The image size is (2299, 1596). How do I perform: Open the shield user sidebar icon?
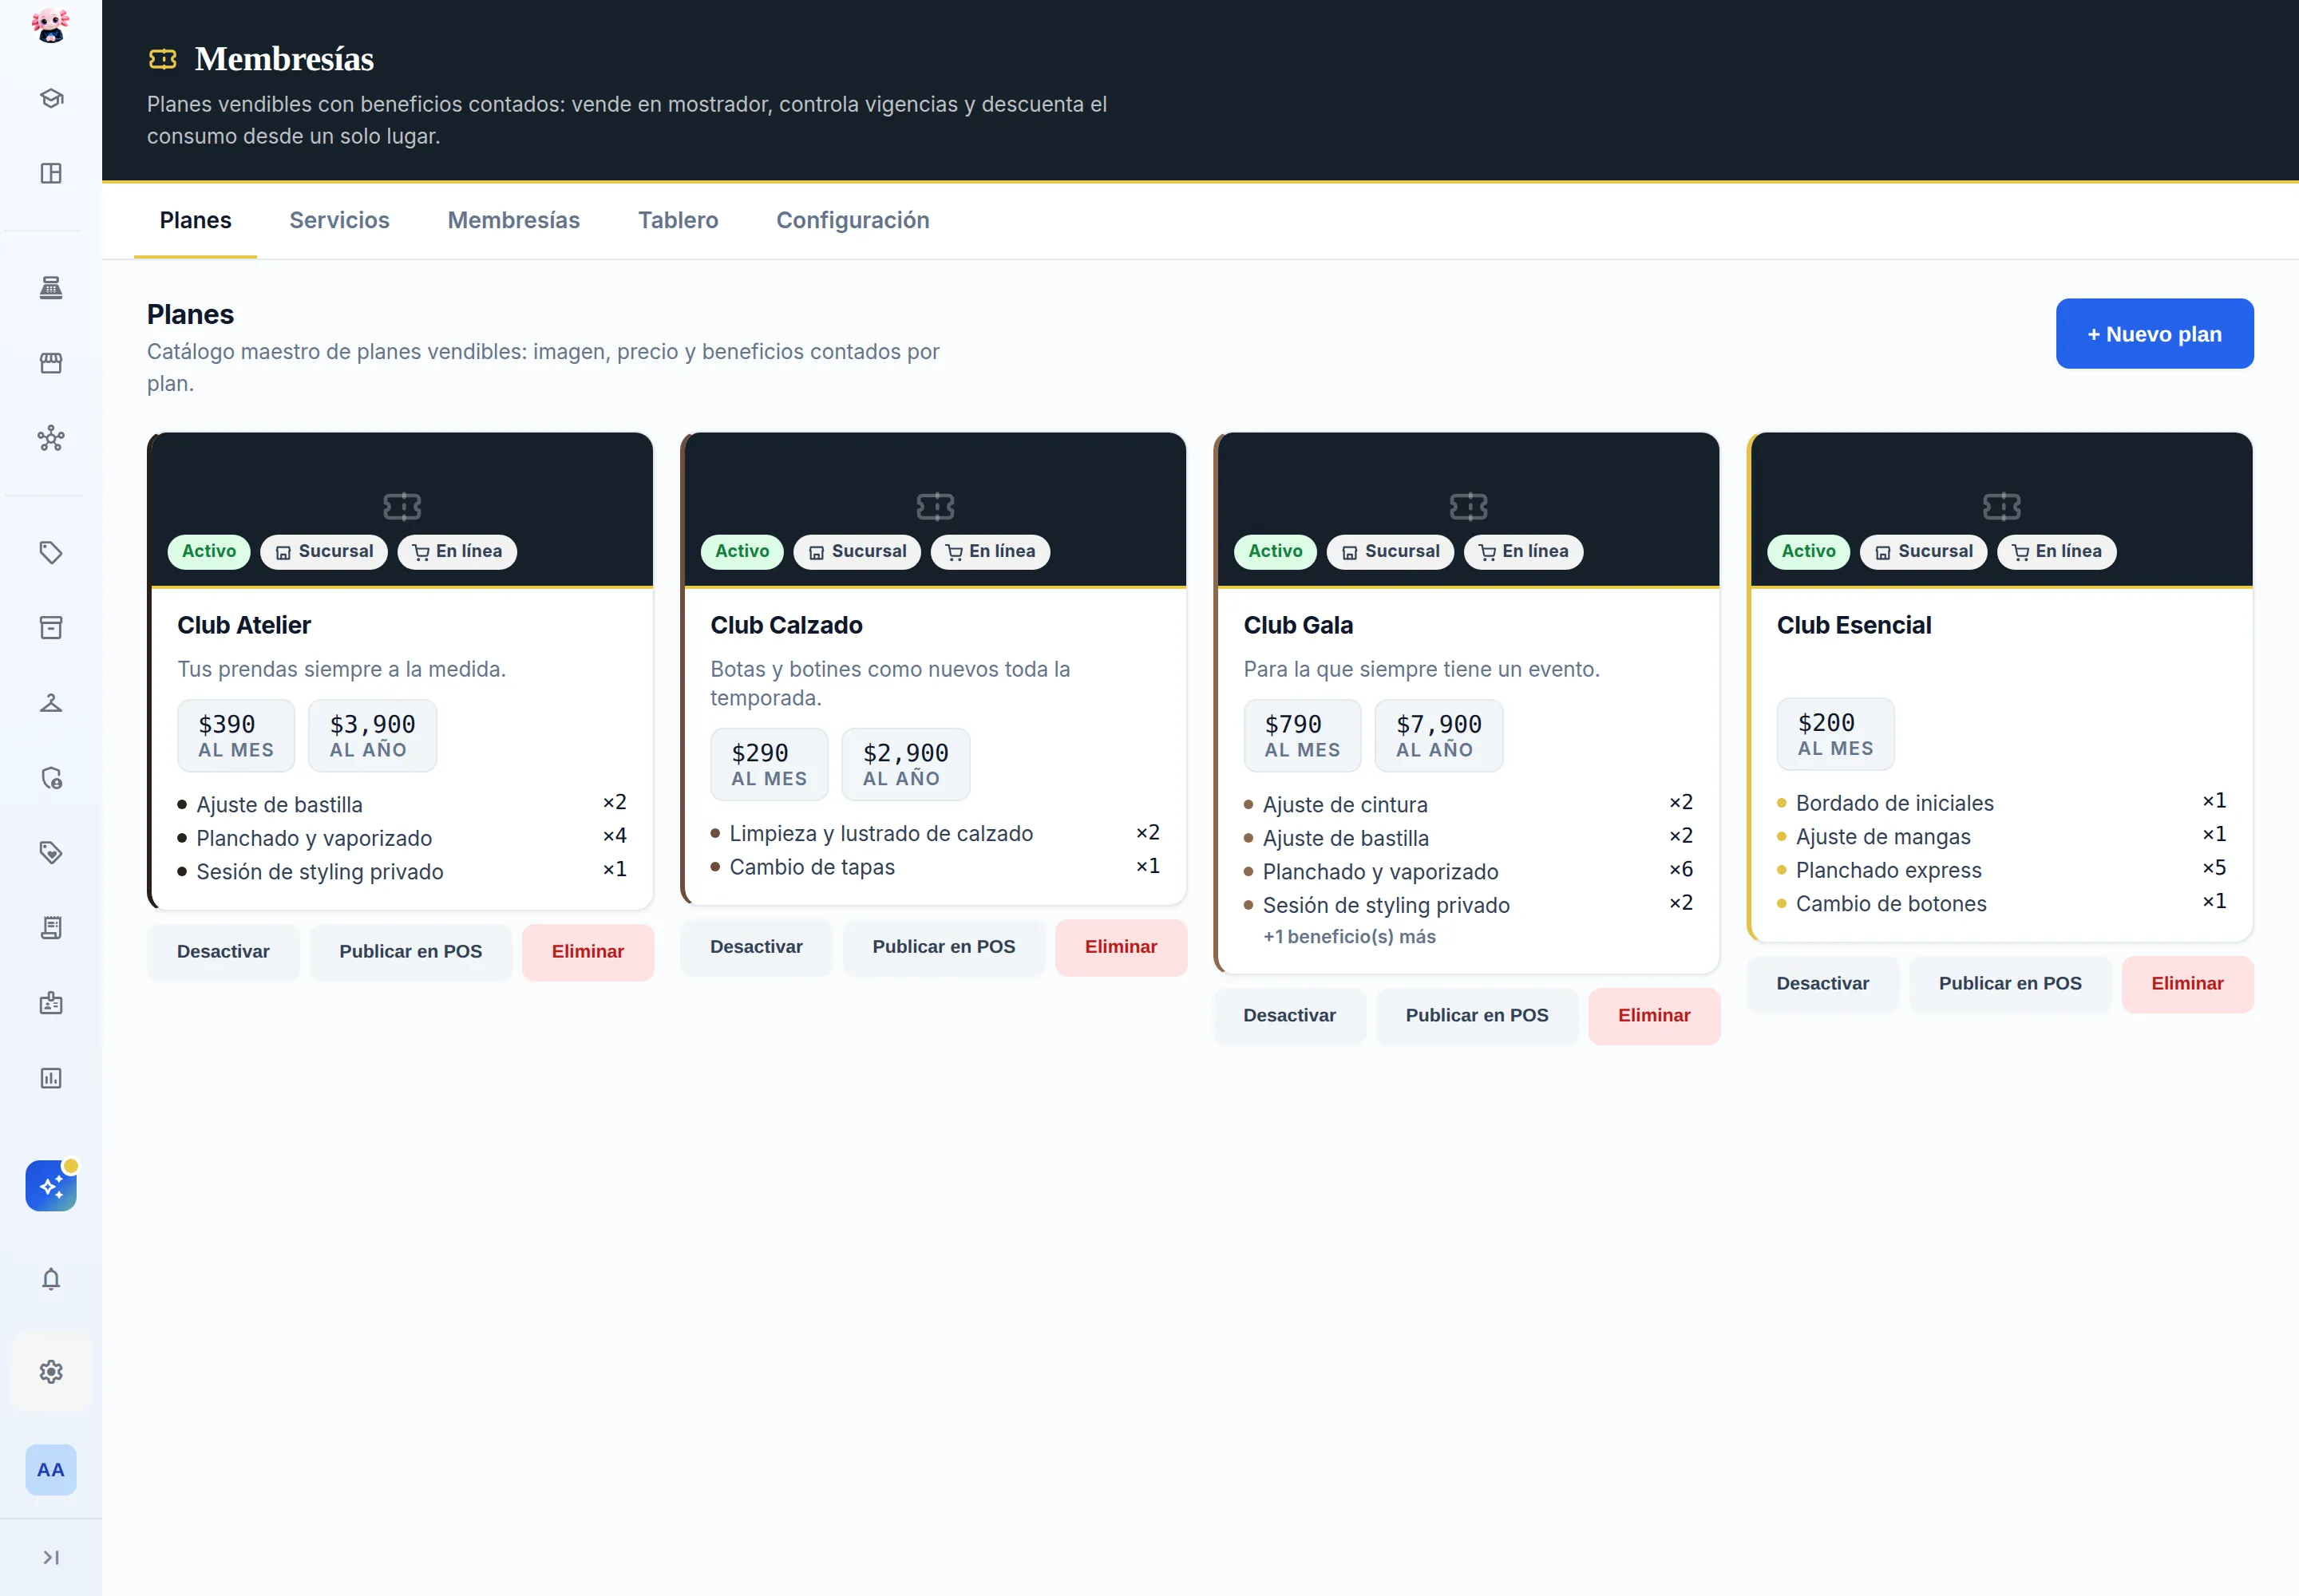tap(51, 778)
